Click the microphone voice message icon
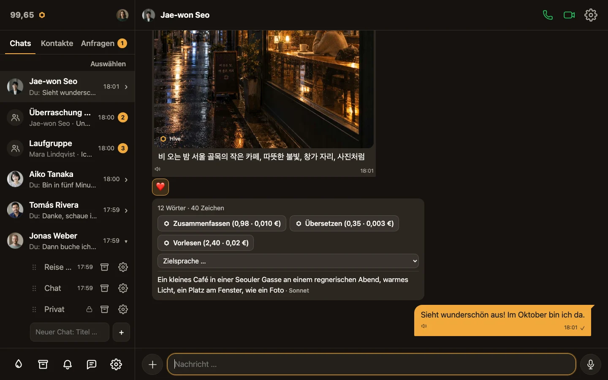The height and width of the screenshot is (380, 608). tap(591, 364)
